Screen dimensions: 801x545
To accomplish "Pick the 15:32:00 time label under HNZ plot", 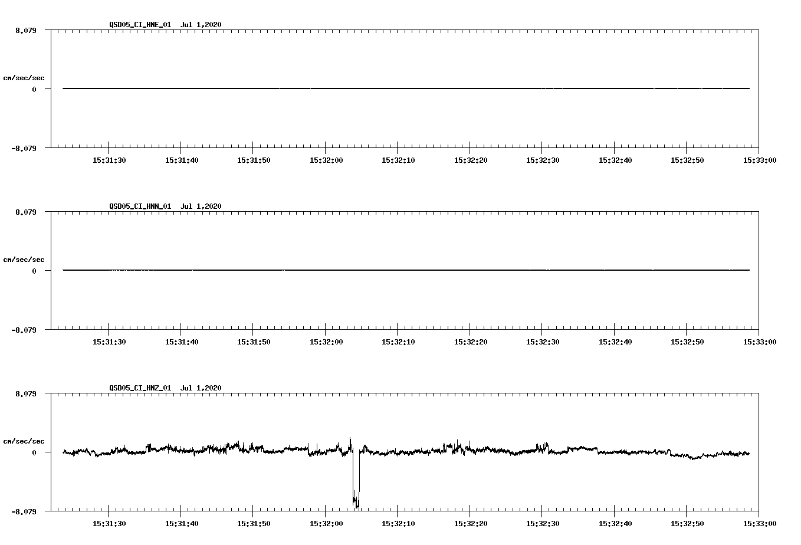I will pyautogui.click(x=326, y=523).
